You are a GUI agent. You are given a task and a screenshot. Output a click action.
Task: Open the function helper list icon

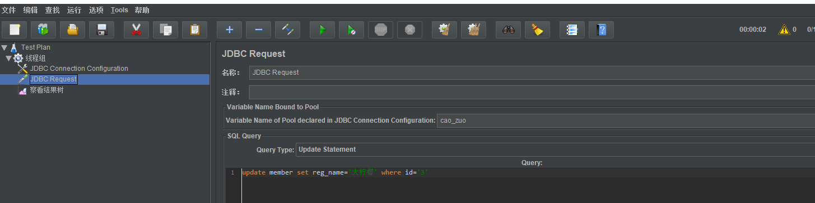572,30
